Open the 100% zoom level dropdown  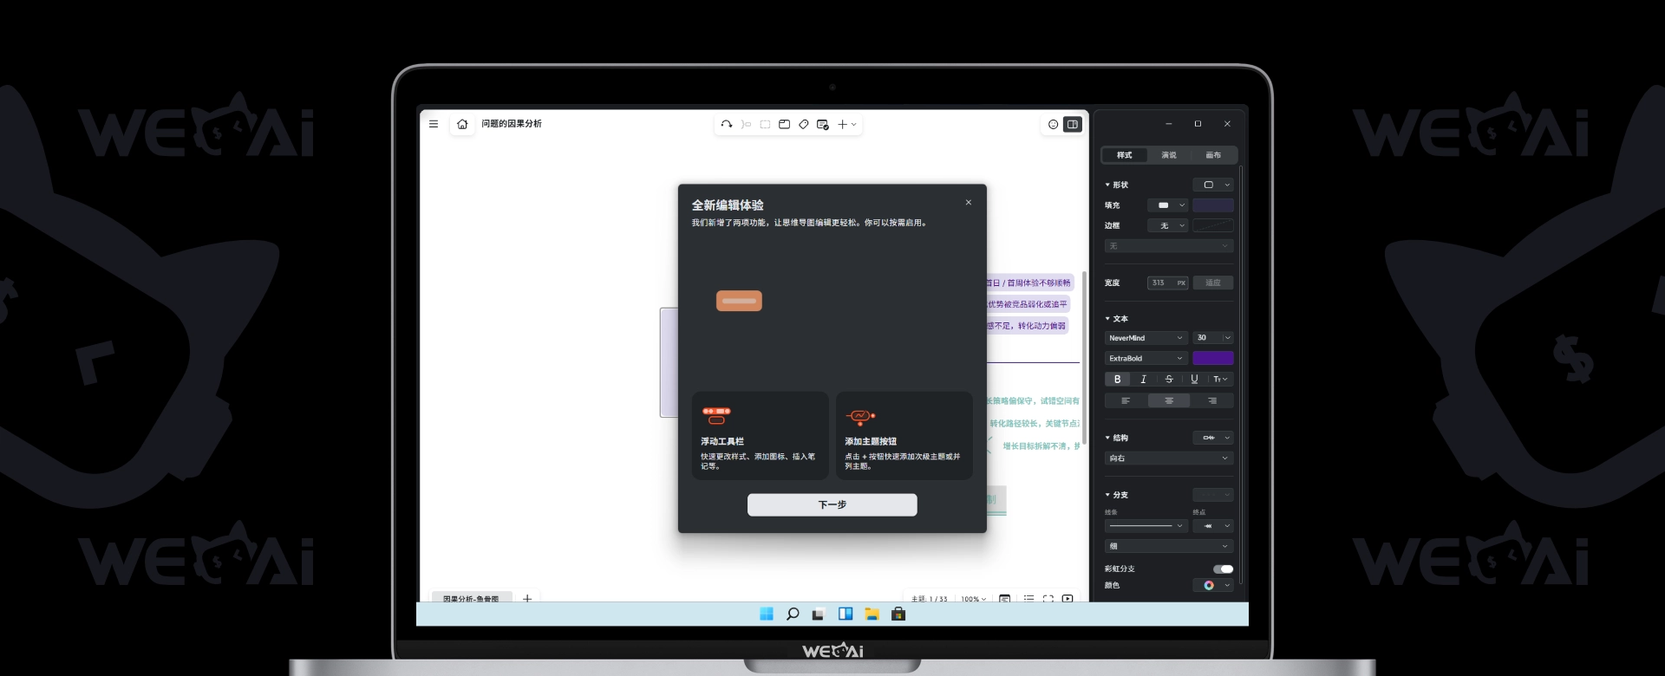[x=973, y=598]
